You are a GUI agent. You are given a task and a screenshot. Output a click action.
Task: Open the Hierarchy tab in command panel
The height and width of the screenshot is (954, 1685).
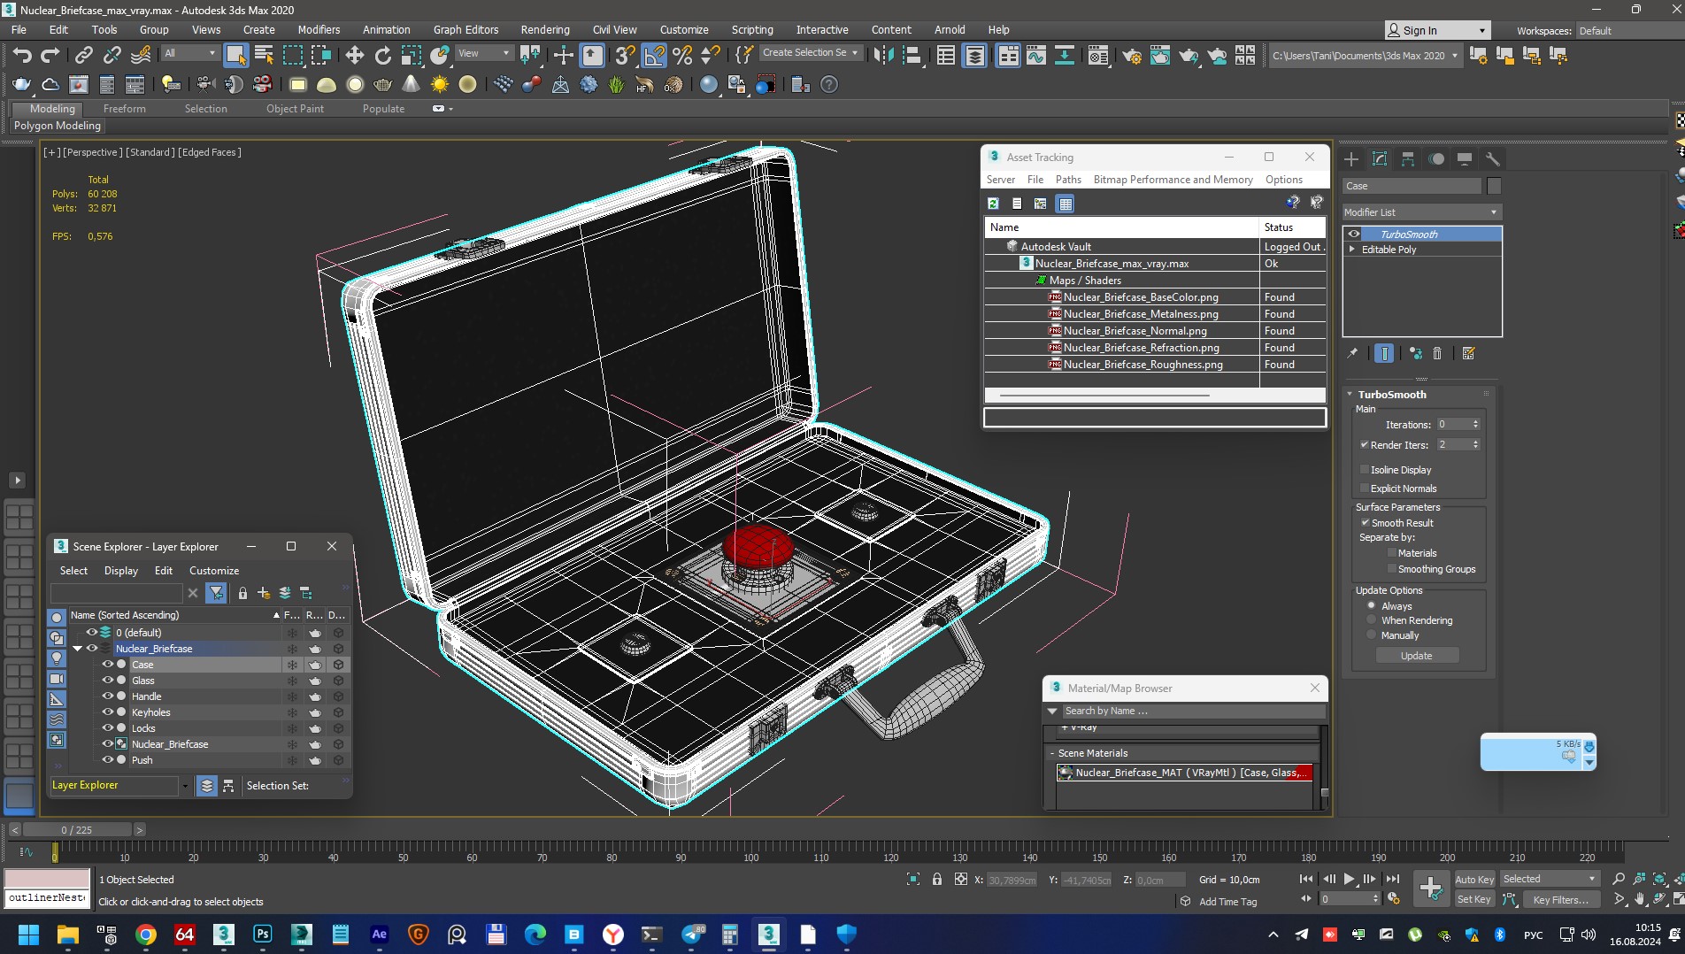(x=1408, y=159)
